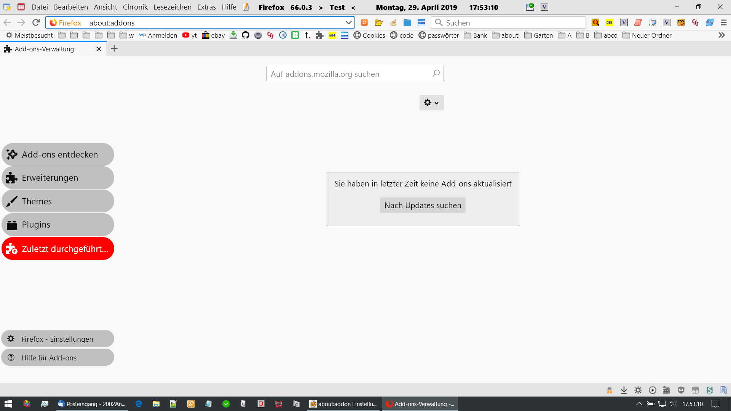Open the Edge browser from the taskbar

pos(139,404)
